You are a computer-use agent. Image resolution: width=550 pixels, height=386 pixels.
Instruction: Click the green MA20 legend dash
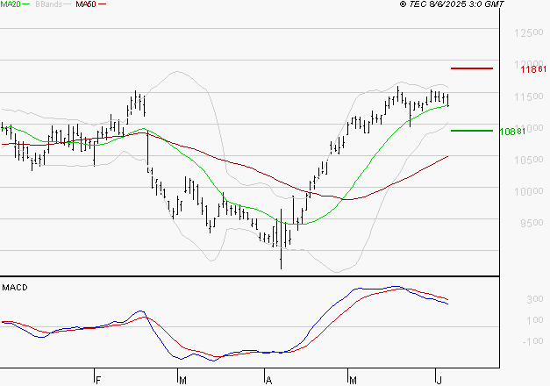tap(28, 5)
